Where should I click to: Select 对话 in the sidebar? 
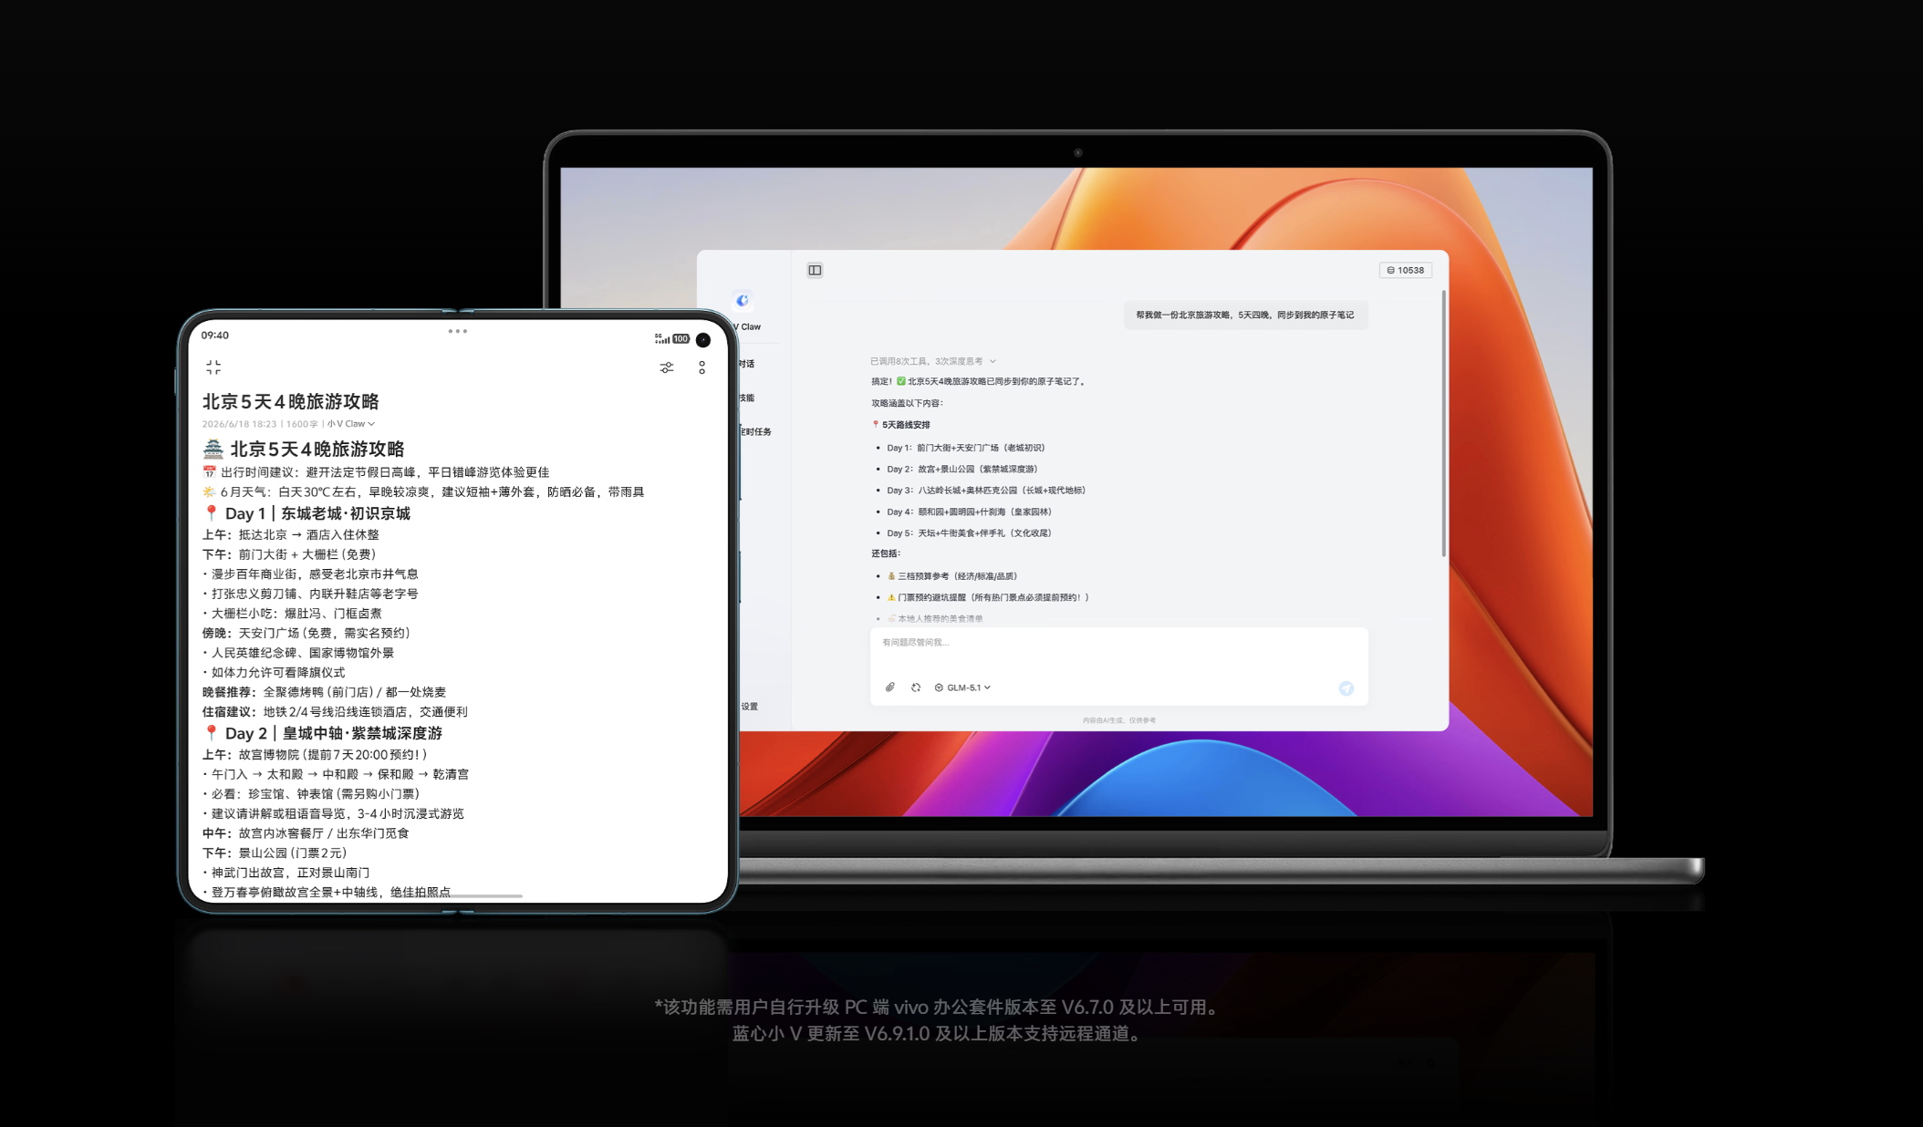(x=746, y=364)
